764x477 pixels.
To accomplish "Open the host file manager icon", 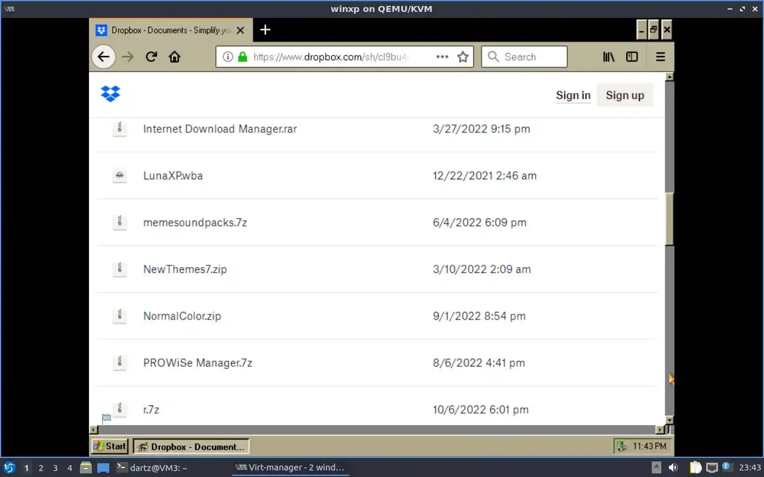I will click(x=86, y=467).
